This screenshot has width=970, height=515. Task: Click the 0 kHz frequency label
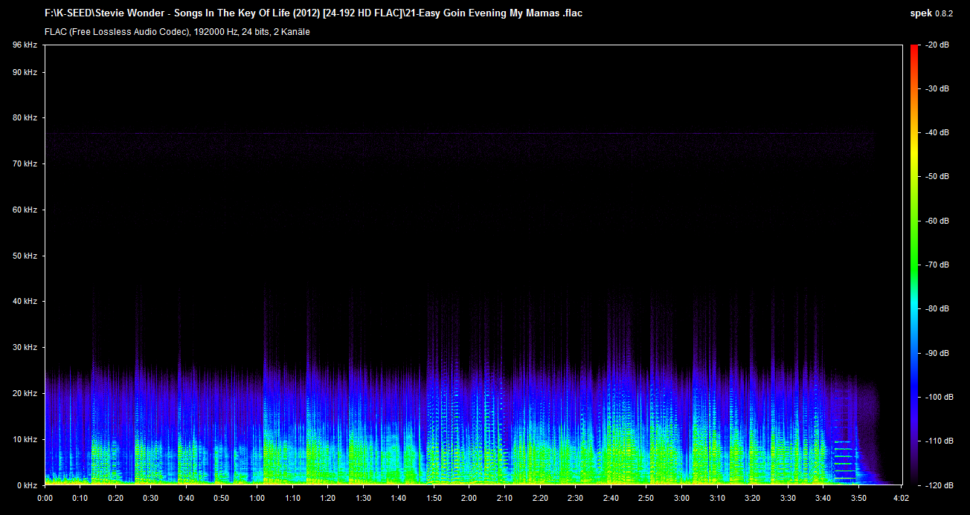27,485
